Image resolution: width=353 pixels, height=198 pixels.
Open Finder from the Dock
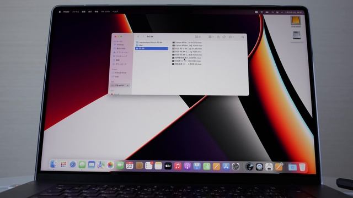[54, 164]
